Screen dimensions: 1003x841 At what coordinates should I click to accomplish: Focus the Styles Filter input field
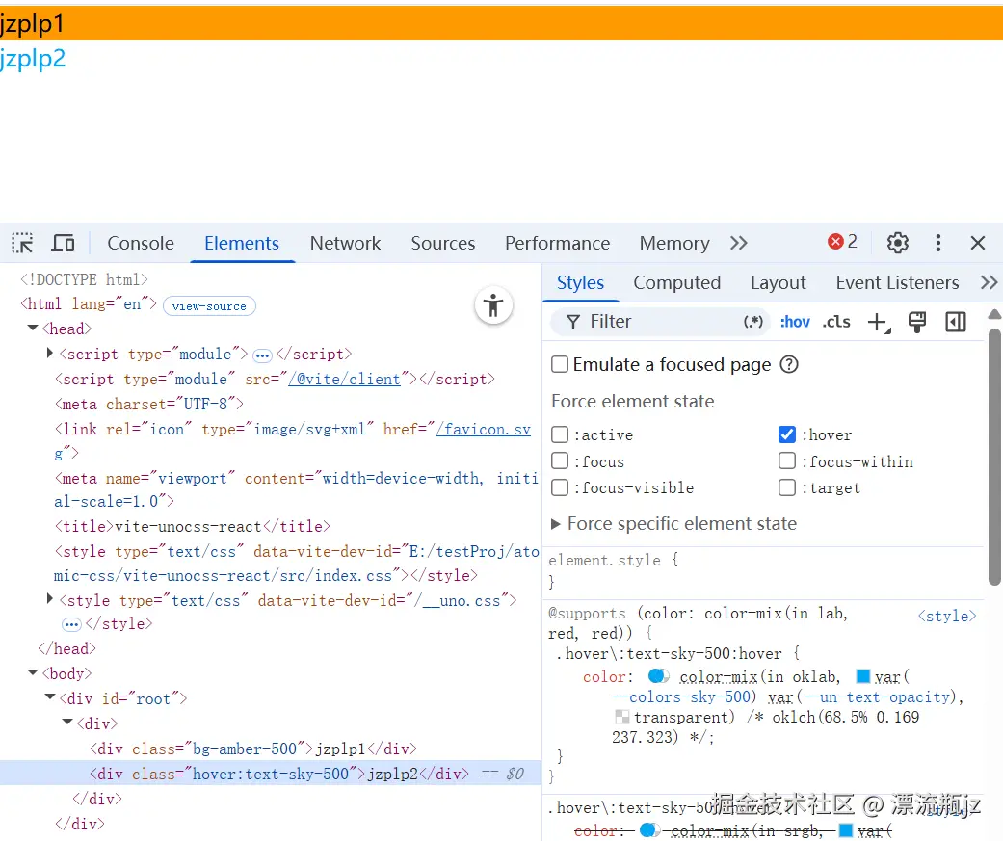(x=659, y=321)
